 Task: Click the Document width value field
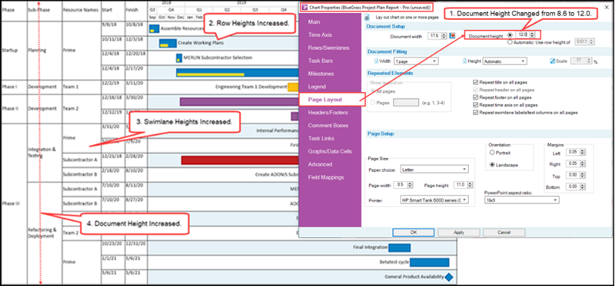pos(434,35)
